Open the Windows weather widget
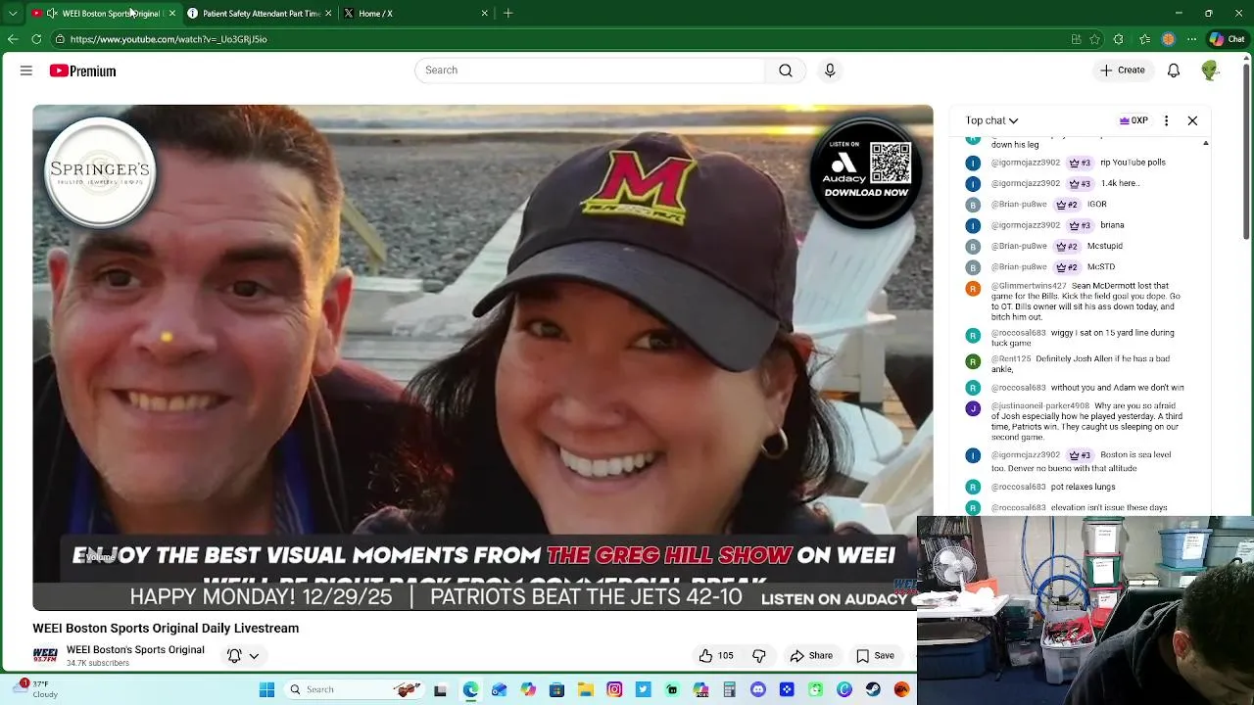Viewport: 1254px width, 705px height. tap(37, 689)
